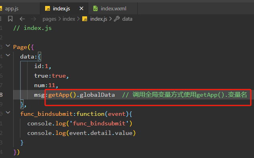Click the data breadcrumb symbol
254x158 pixels.
coord(127,19)
